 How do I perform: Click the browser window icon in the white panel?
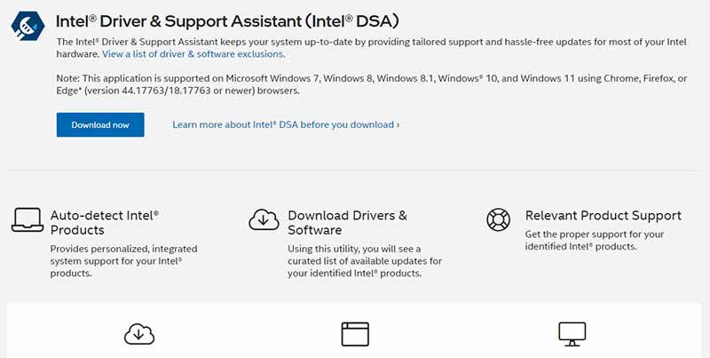coord(355,334)
